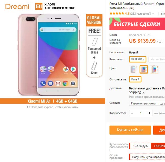The image size is (165, 162).
Task: Select the Xiaomi Headphones bundle option
Action: (157, 59)
